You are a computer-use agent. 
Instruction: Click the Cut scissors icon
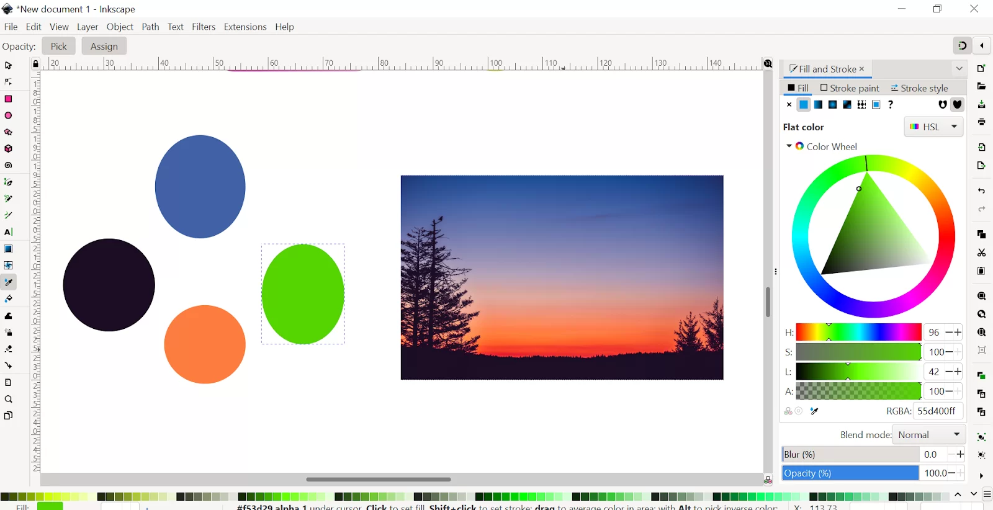[x=981, y=253]
